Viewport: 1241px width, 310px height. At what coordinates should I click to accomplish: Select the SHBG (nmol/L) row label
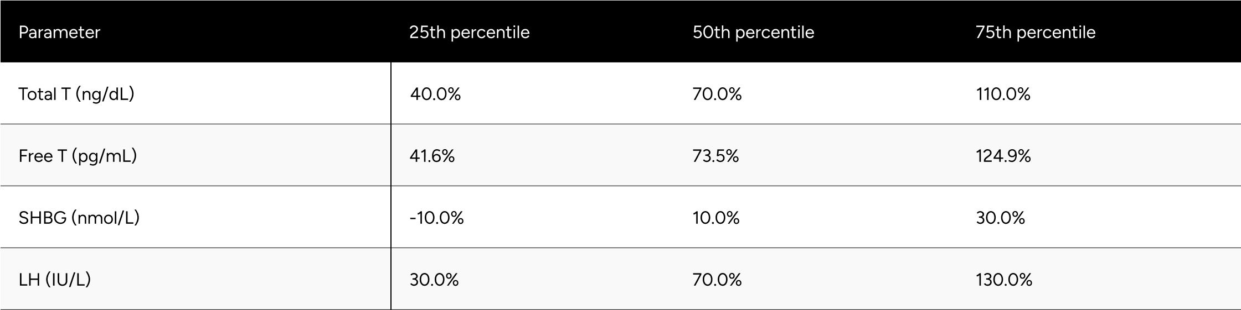click(x=79, y=218)
